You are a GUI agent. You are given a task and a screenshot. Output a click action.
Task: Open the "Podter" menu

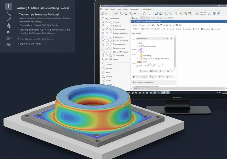[x=106, y=9]
